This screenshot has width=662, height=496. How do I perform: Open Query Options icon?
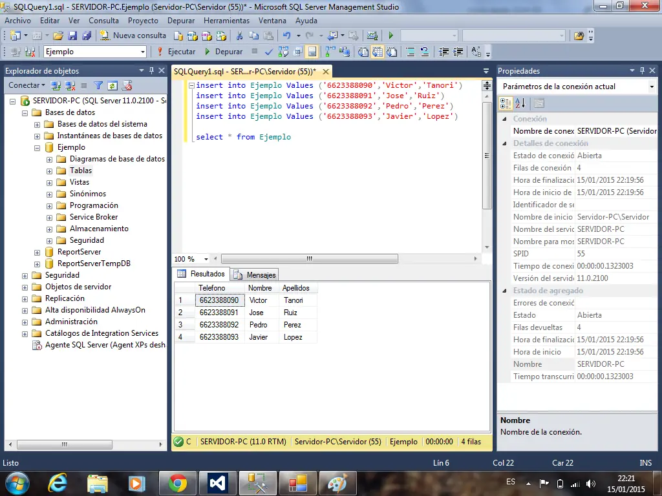298,52
